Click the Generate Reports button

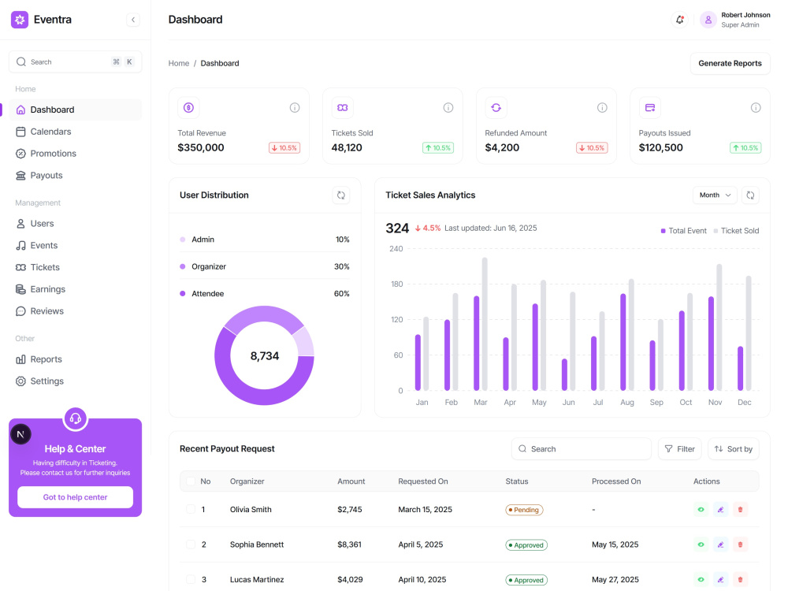click(x=730, y=63)
